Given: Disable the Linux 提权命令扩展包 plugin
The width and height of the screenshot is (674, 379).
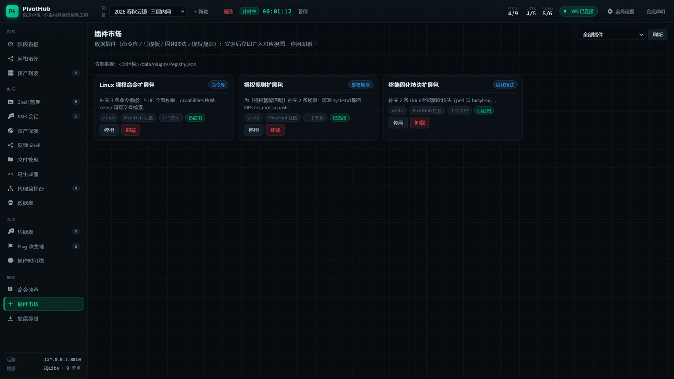Looking at the screenshot, I should [x=109, y=130].
